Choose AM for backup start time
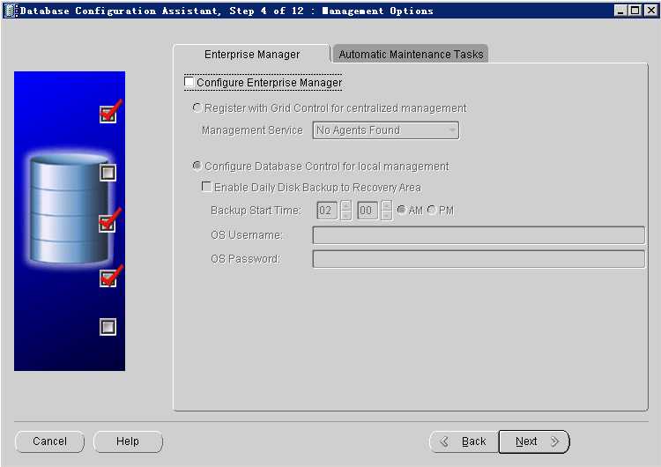Image resolution: width=661 pixels, height=467 pixels. coord(401,210)
